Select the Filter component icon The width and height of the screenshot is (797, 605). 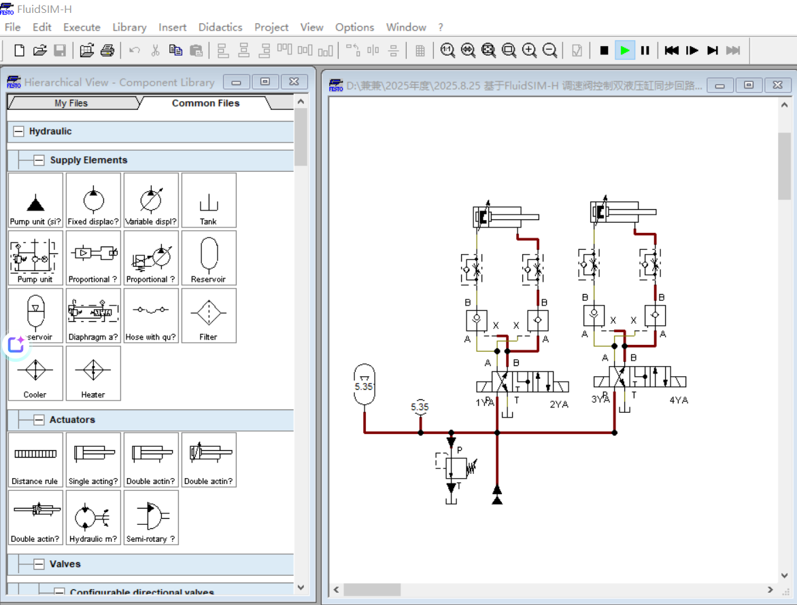click(208, 316)
